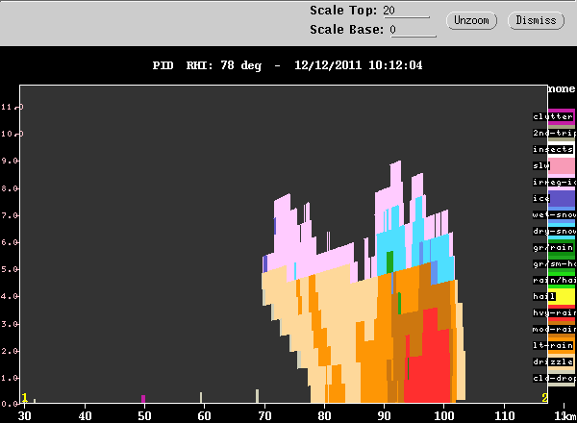The width and height of the screenshot is (577, 423).
Task: Click the drizzle legend entry
Action: [553, 361]
